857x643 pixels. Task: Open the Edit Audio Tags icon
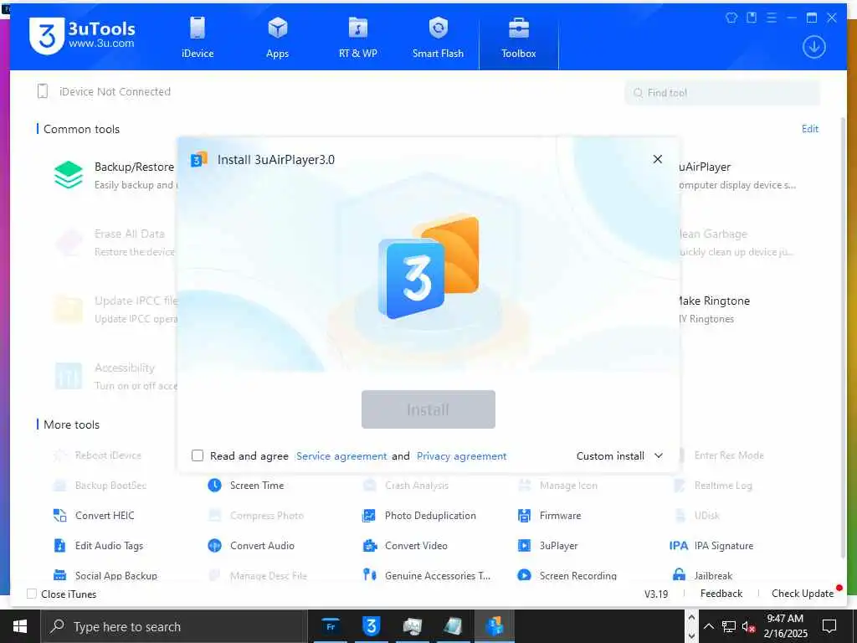coord(59,545)
